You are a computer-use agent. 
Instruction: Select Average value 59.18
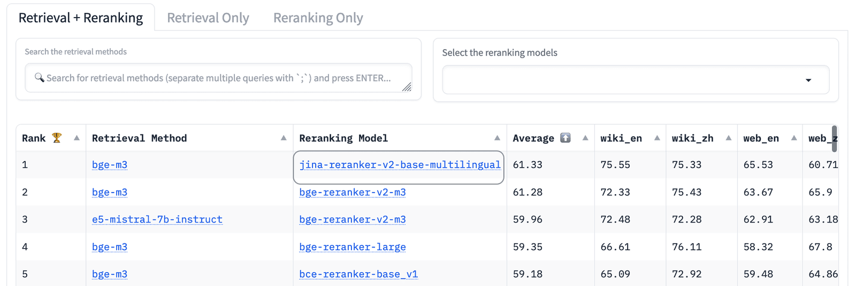point(528,274)
